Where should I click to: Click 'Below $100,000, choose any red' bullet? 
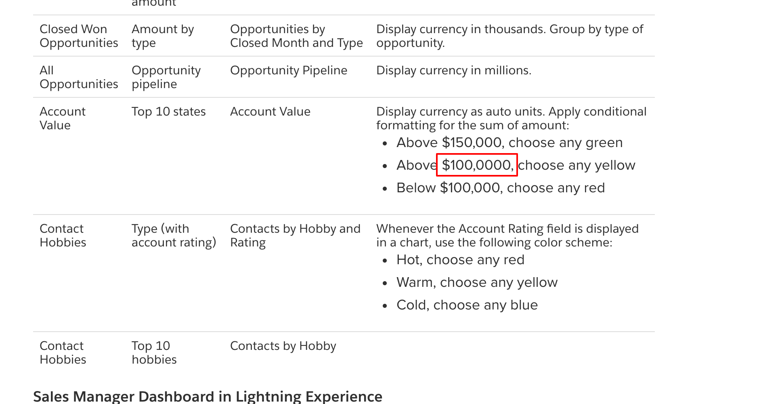pos(500,188)
